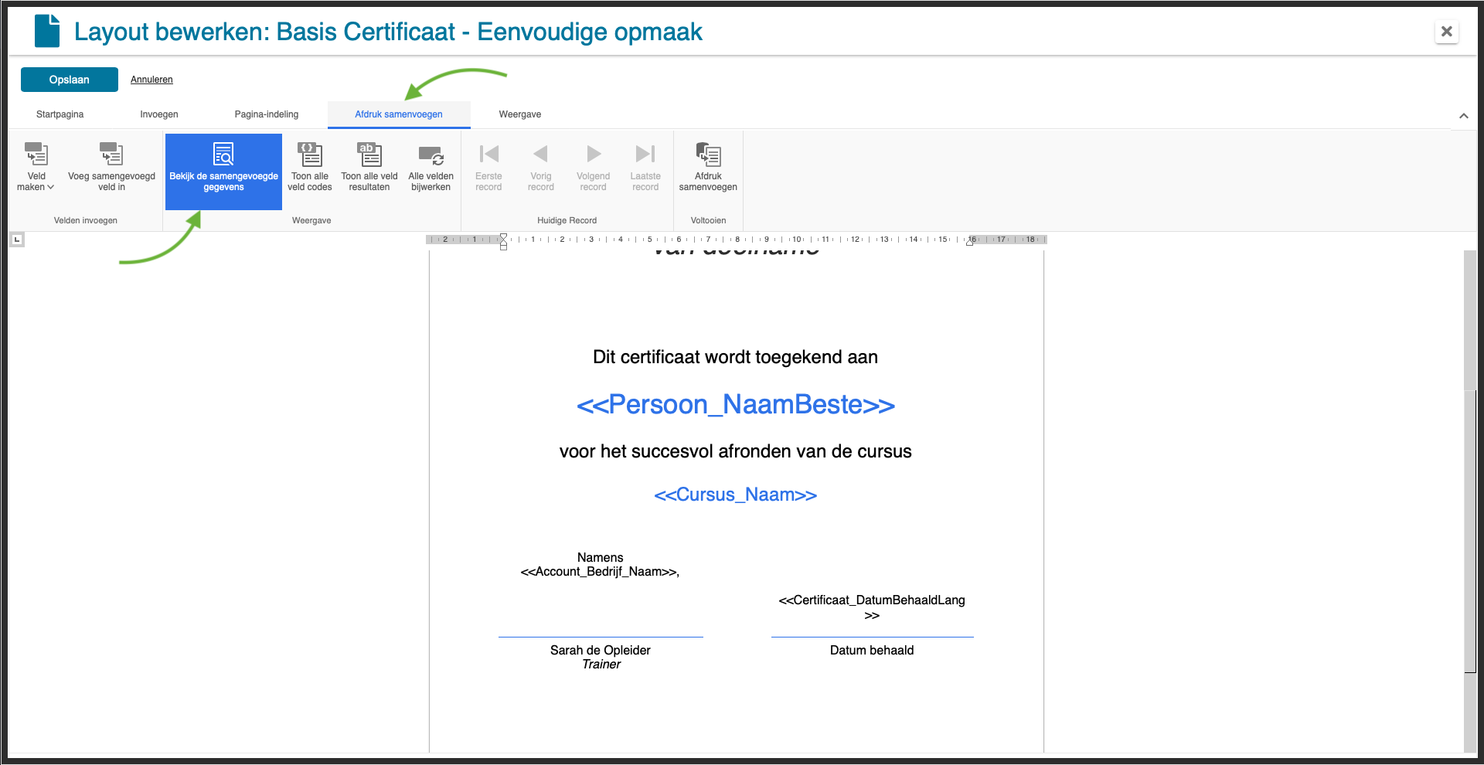This screenshot has height=765, width=1484.
Task: Collapse the ribbon with the chevron
Action: [1464, 115]
